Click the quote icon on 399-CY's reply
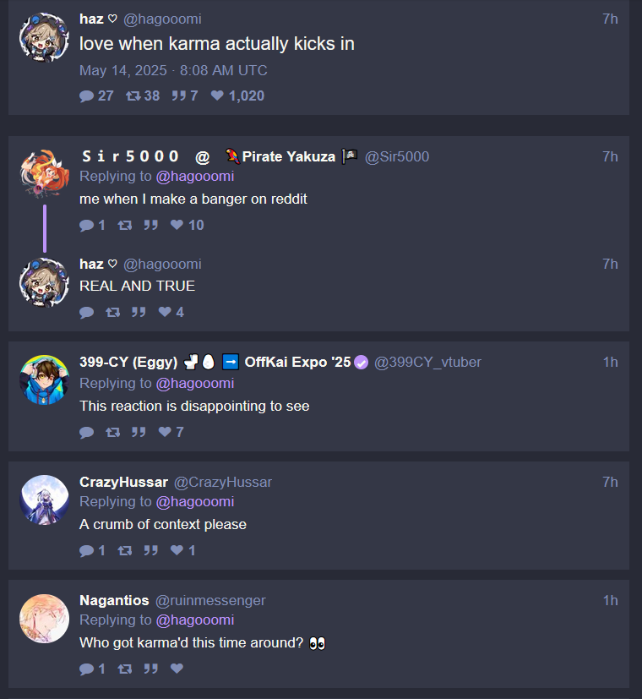Viewport: 642px width, 699px height. tap(139, 432)
